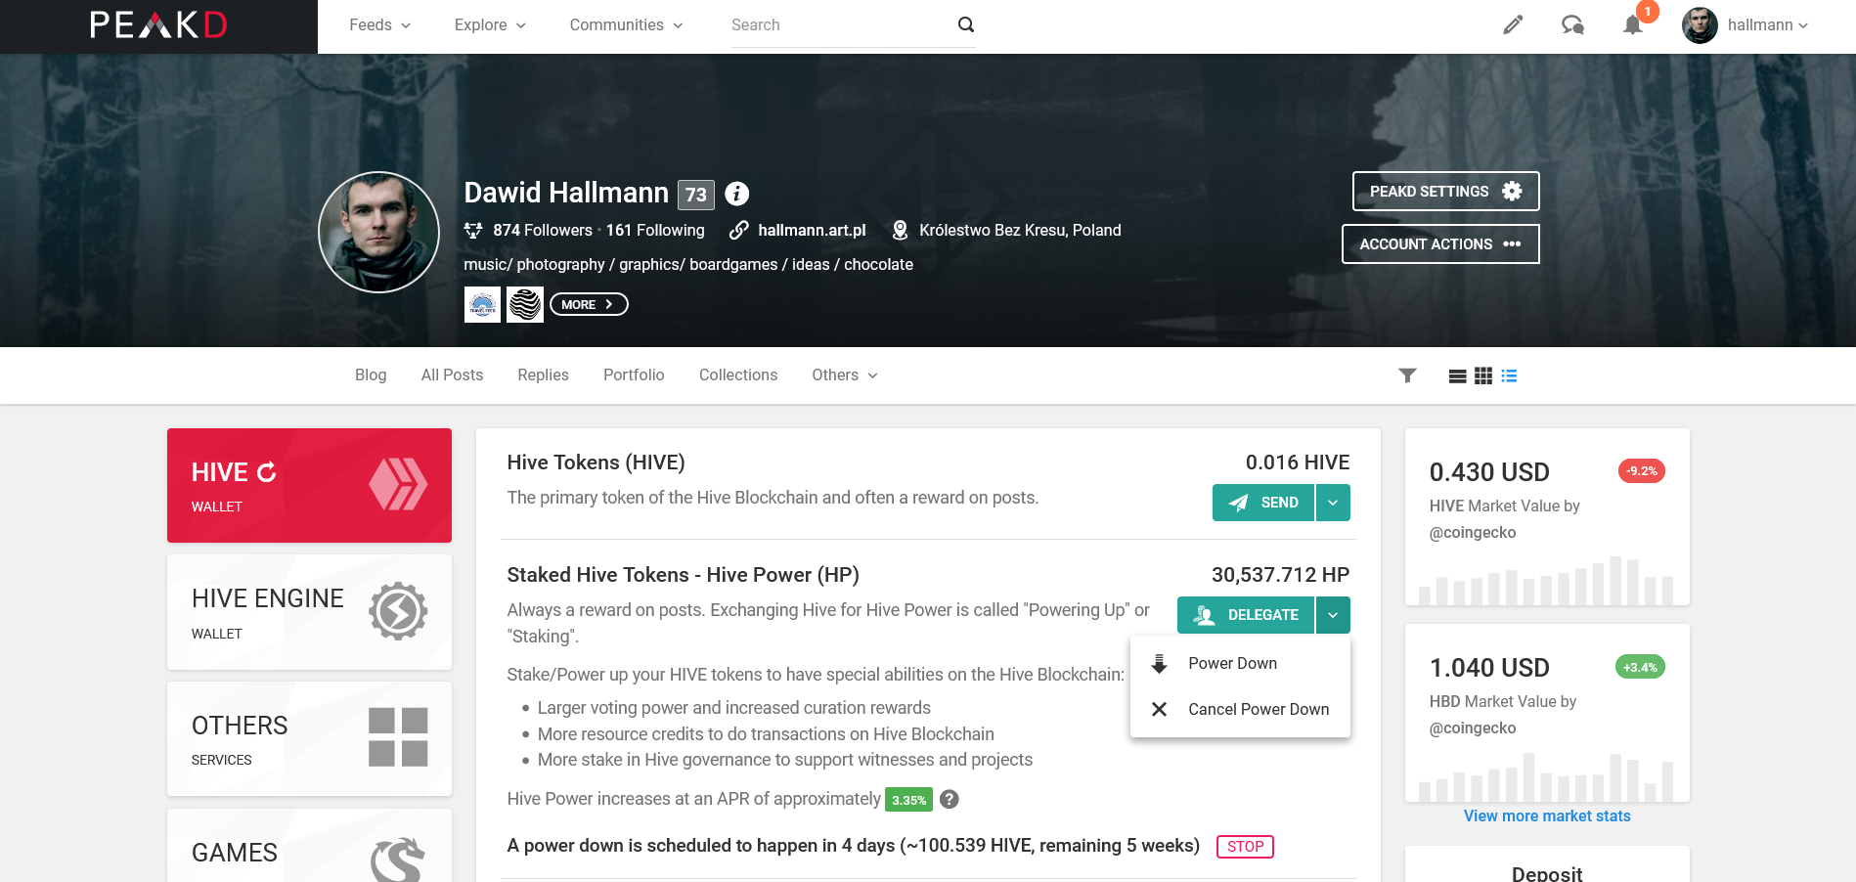This screenshot has width=1856, height=882.
Task: Click the Hive Engine gear logo
Action: pyautogui.click(x=398, y=611)
